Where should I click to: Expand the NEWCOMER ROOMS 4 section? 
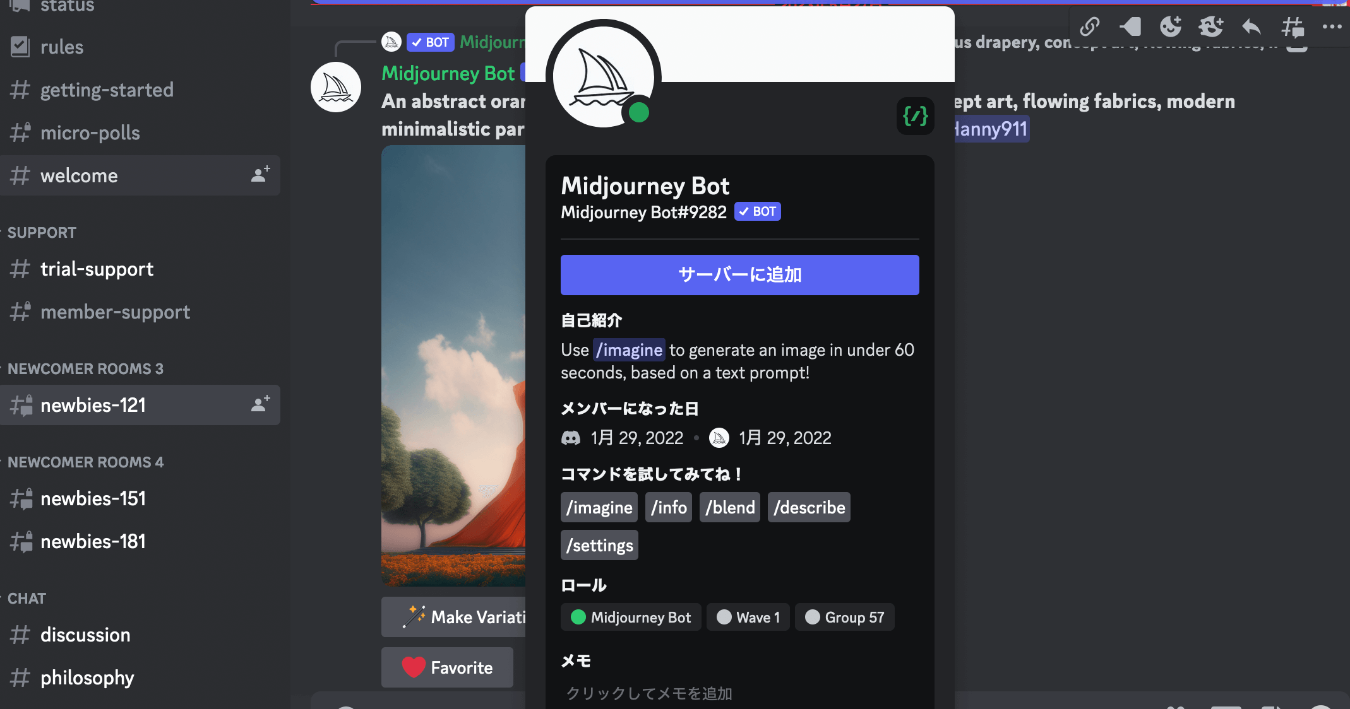coord(88,462)
